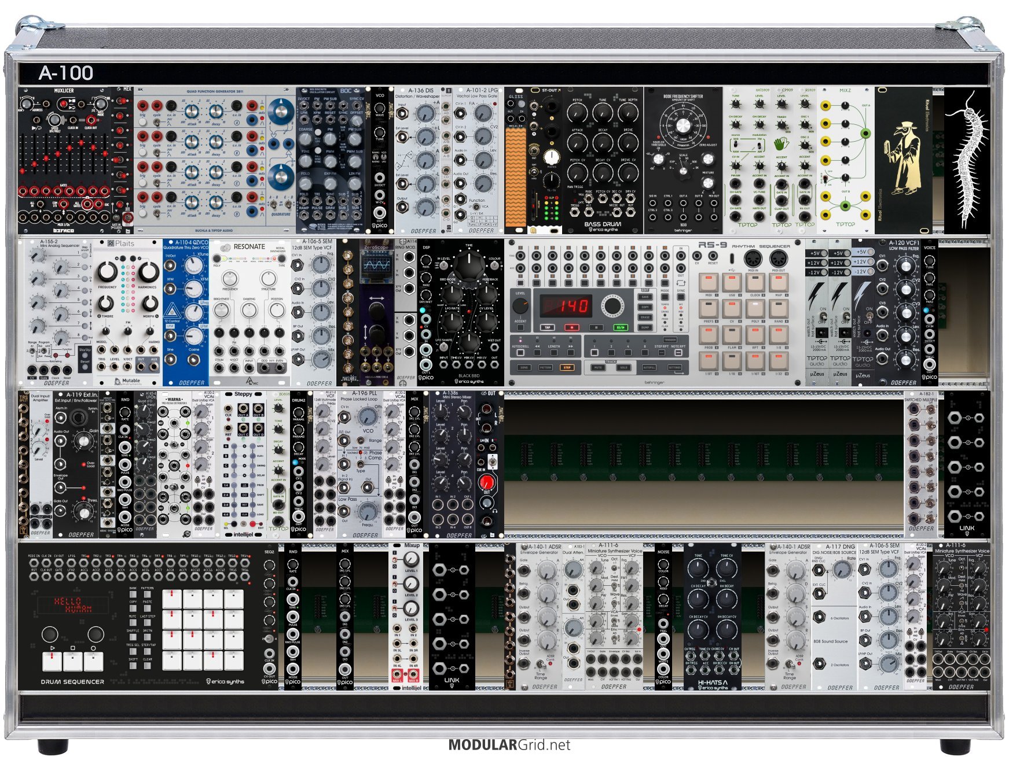The height and width of the screenshot is (757, 1020).
Task: Click the large Bode Frequency Shifter dial
Action: coord(683,125)
